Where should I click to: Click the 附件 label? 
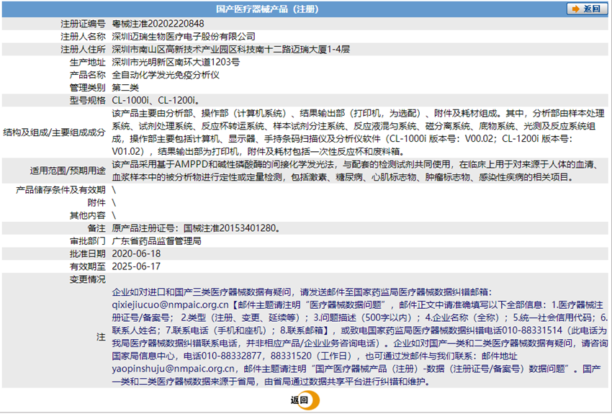[x=96, y=202]
